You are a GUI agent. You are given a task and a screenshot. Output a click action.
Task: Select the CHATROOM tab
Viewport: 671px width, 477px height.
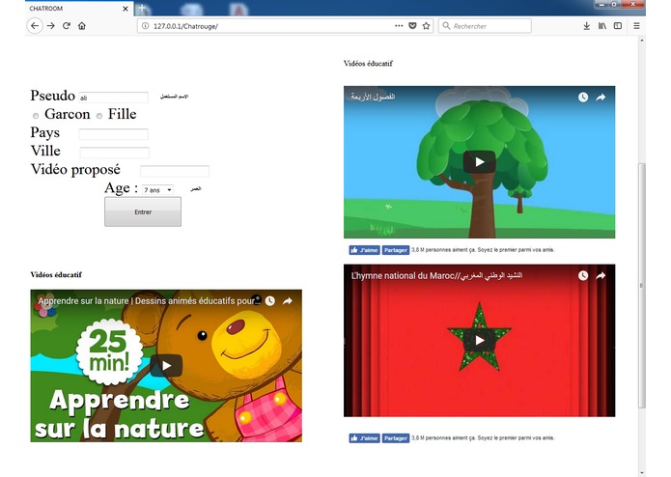(x=79, y=9)
